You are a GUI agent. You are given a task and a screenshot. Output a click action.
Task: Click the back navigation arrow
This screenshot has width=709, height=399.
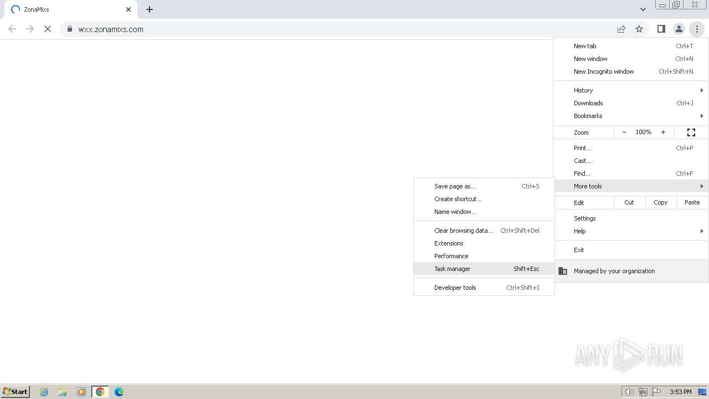click(12, 29)
